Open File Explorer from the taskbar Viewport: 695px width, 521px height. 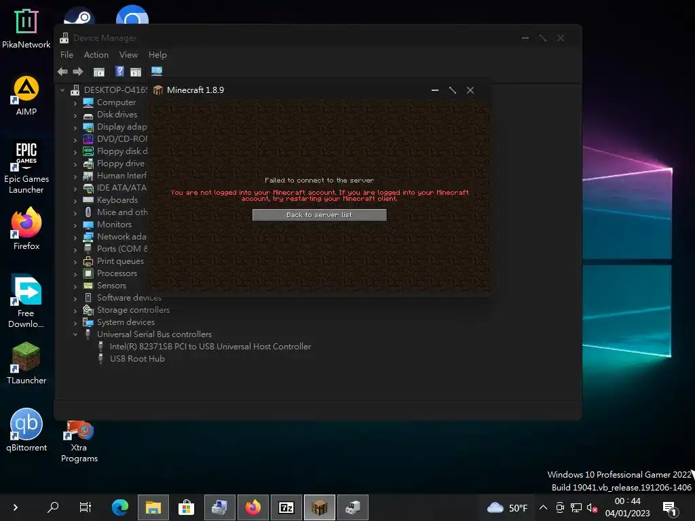153,507
